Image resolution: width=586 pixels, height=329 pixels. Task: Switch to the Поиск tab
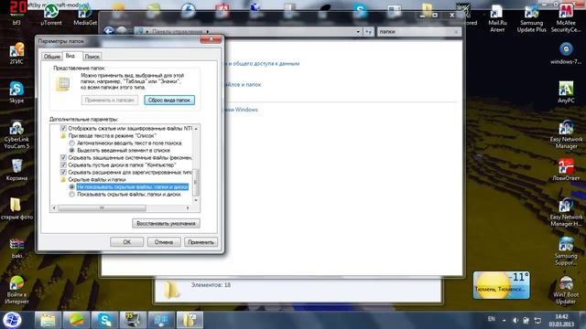(92, 57)
